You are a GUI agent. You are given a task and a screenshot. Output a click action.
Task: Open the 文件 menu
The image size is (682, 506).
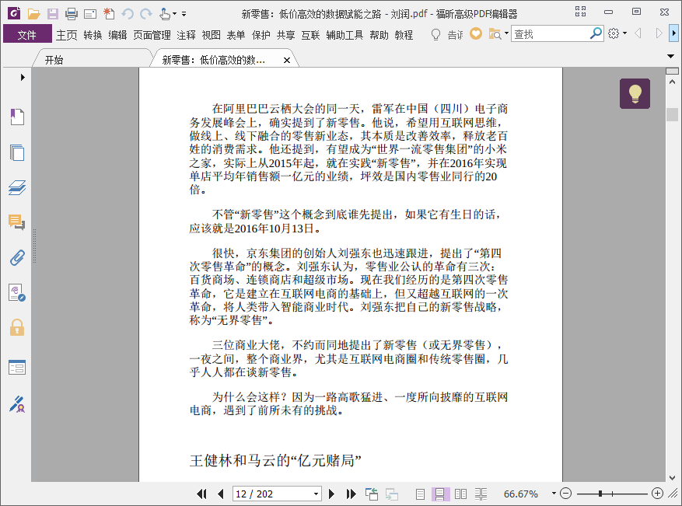27,35
